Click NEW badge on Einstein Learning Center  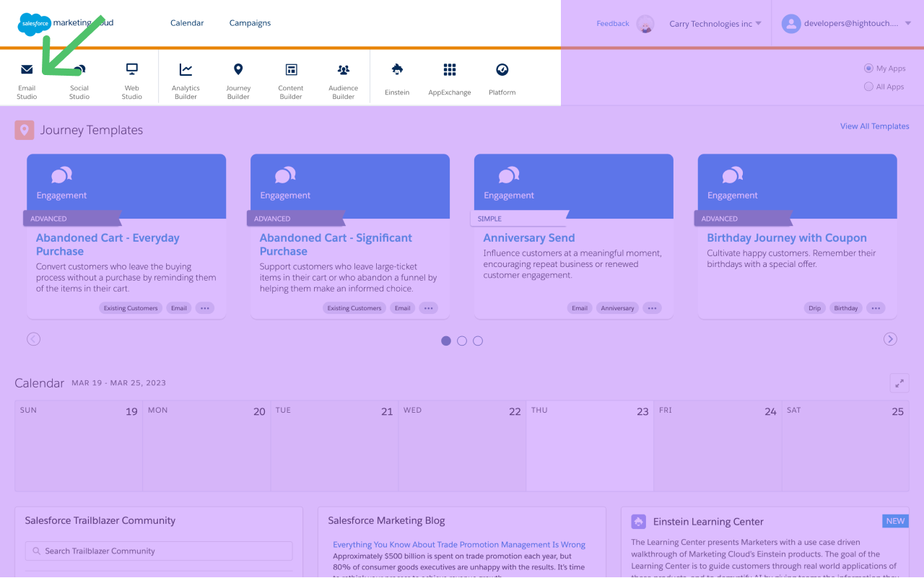pos(895,521)
